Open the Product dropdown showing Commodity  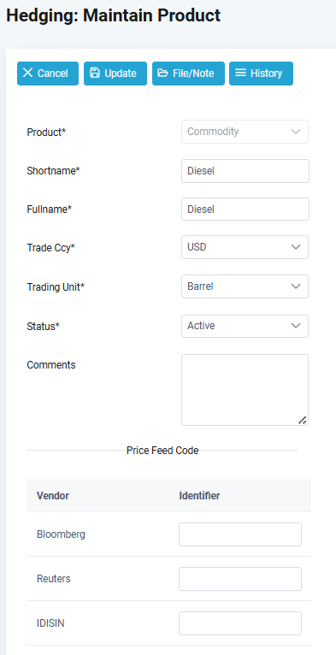tap(245, 132)
